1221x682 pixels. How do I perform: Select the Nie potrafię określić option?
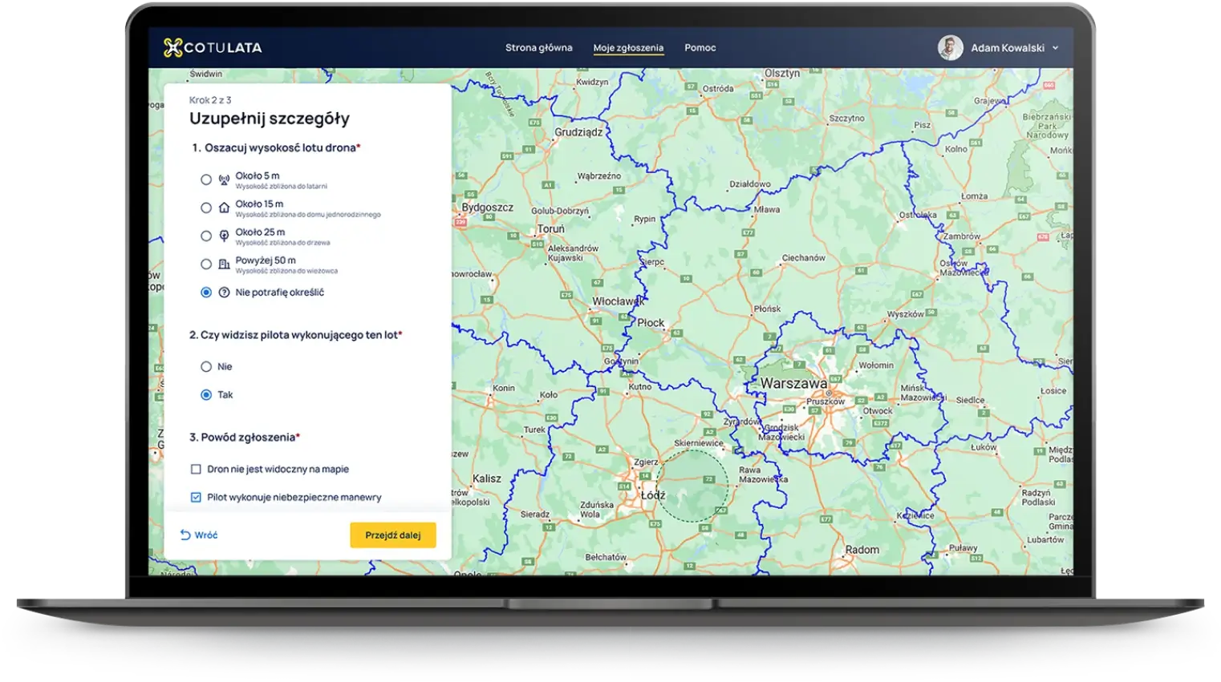pyautogui.click(x=205, y=293)
